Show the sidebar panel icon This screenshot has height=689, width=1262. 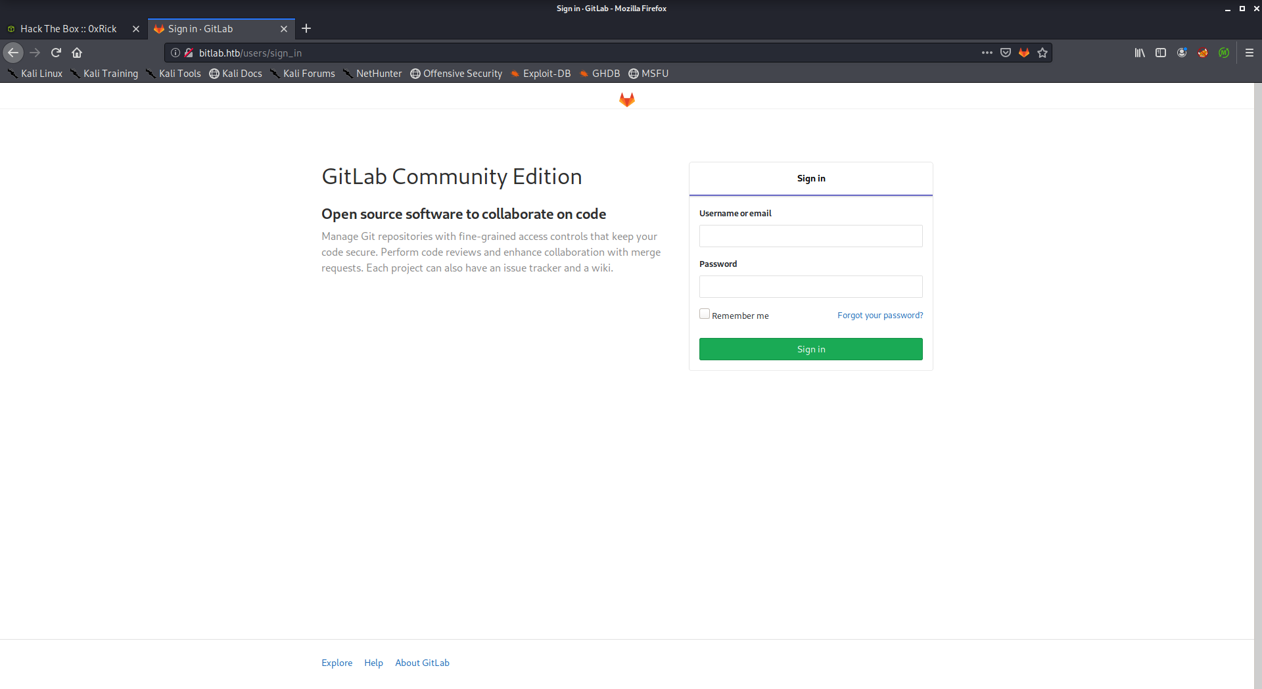pyautogui.click(x=1161, y=53)
